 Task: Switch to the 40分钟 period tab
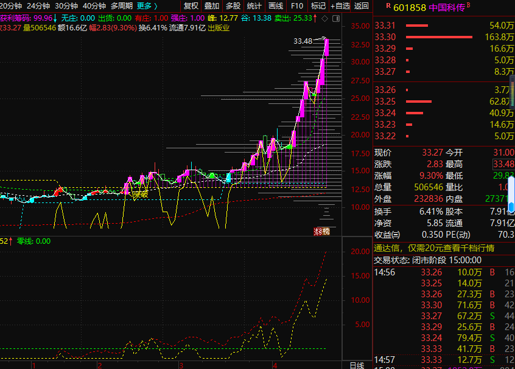point(94,5)
